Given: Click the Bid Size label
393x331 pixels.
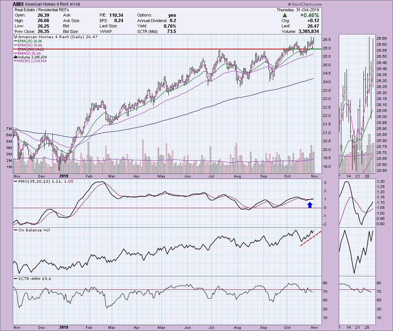Looking at the screenshot, I should (x=71, y=31).
